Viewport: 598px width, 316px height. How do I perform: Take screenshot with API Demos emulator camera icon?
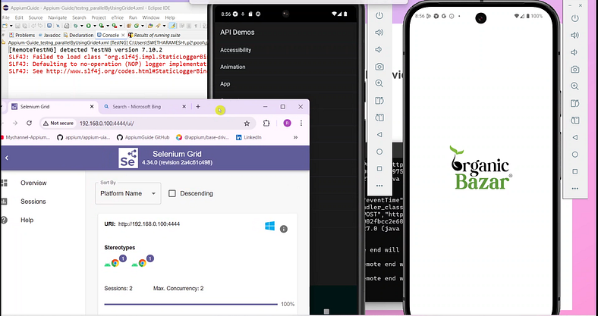pos(379,67)
